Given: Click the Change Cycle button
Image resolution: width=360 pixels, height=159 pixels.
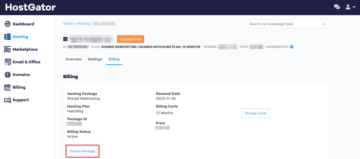Looking at the screenshot, I should [256, 113].
